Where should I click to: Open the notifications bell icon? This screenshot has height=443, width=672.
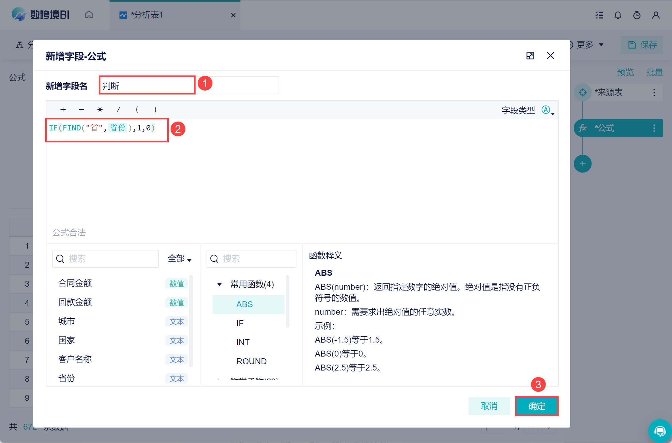618,15
